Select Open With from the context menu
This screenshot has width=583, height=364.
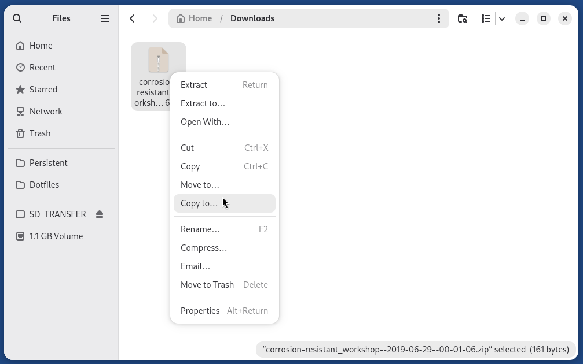(205, 121)
